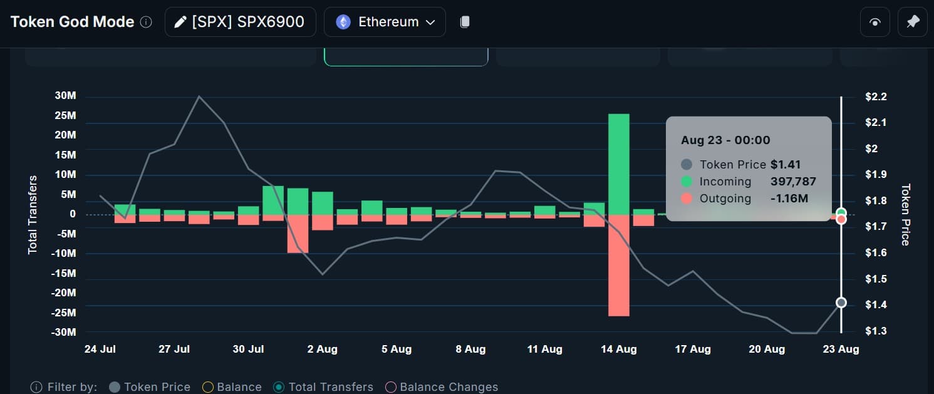Toggle the Total Transfers filter

(279, 387)
